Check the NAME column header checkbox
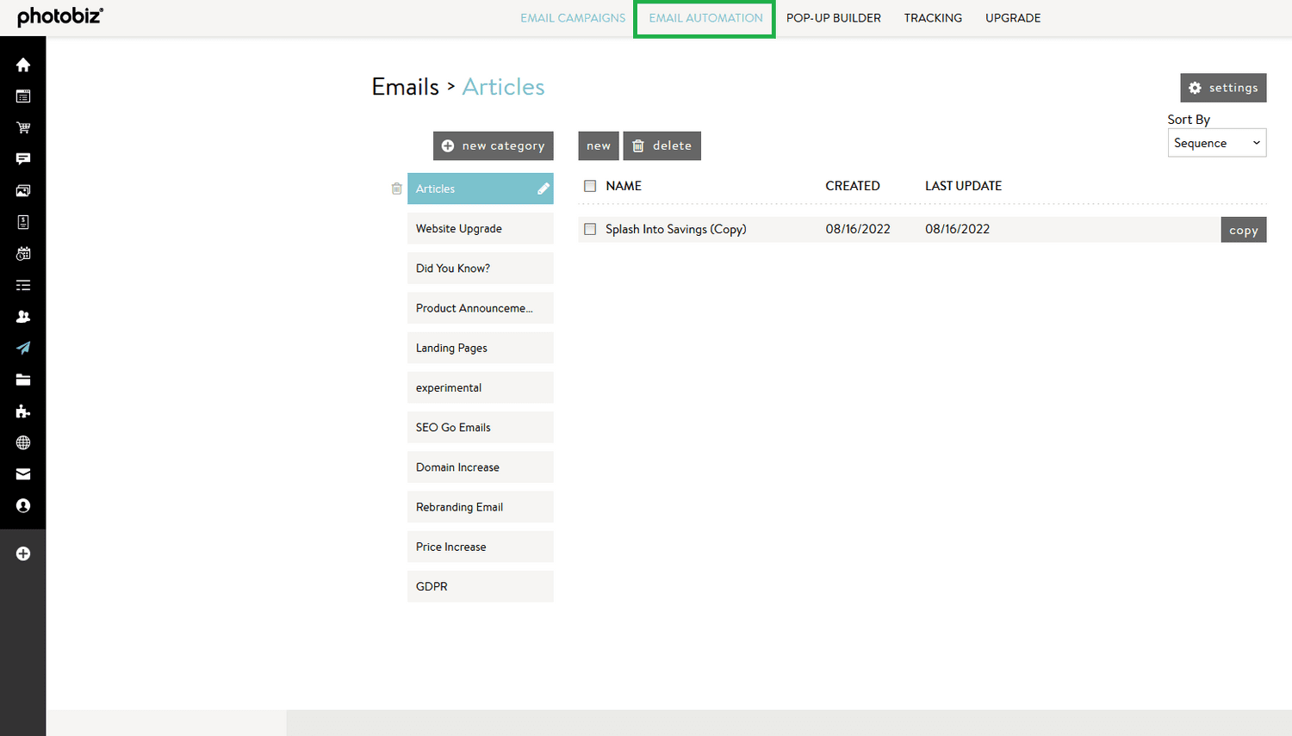The height and width of the screenshot is (736, 1292). (590, 185)
